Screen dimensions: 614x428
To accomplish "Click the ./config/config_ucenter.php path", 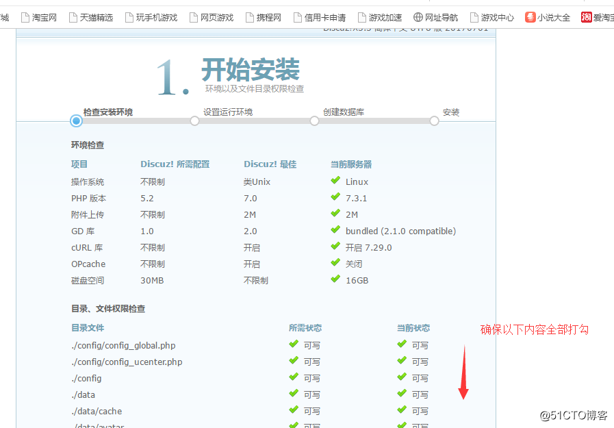I will click(127, 362).
